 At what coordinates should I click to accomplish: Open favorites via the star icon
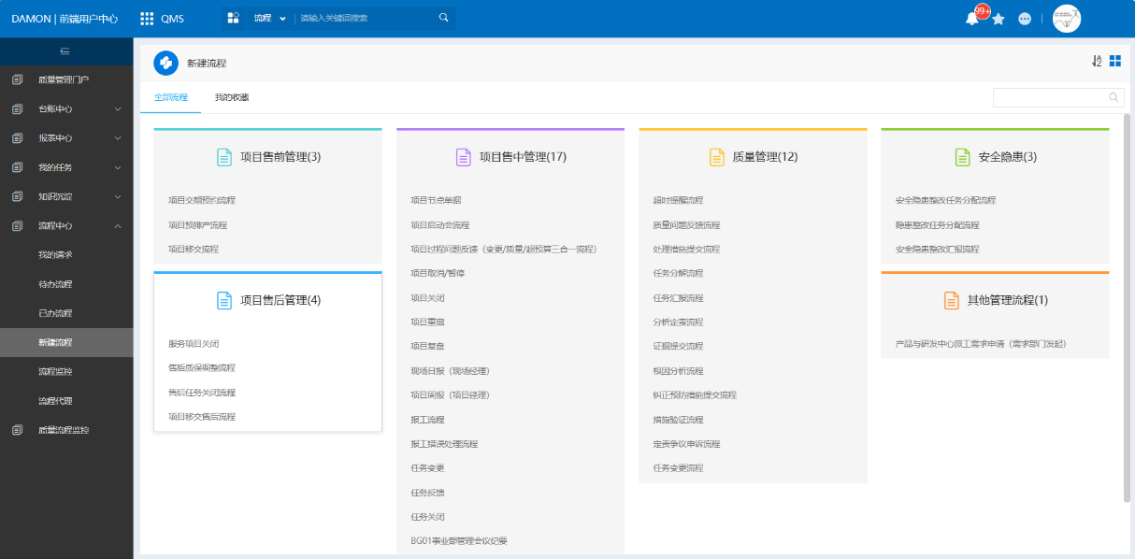click(x=999, y=19)
